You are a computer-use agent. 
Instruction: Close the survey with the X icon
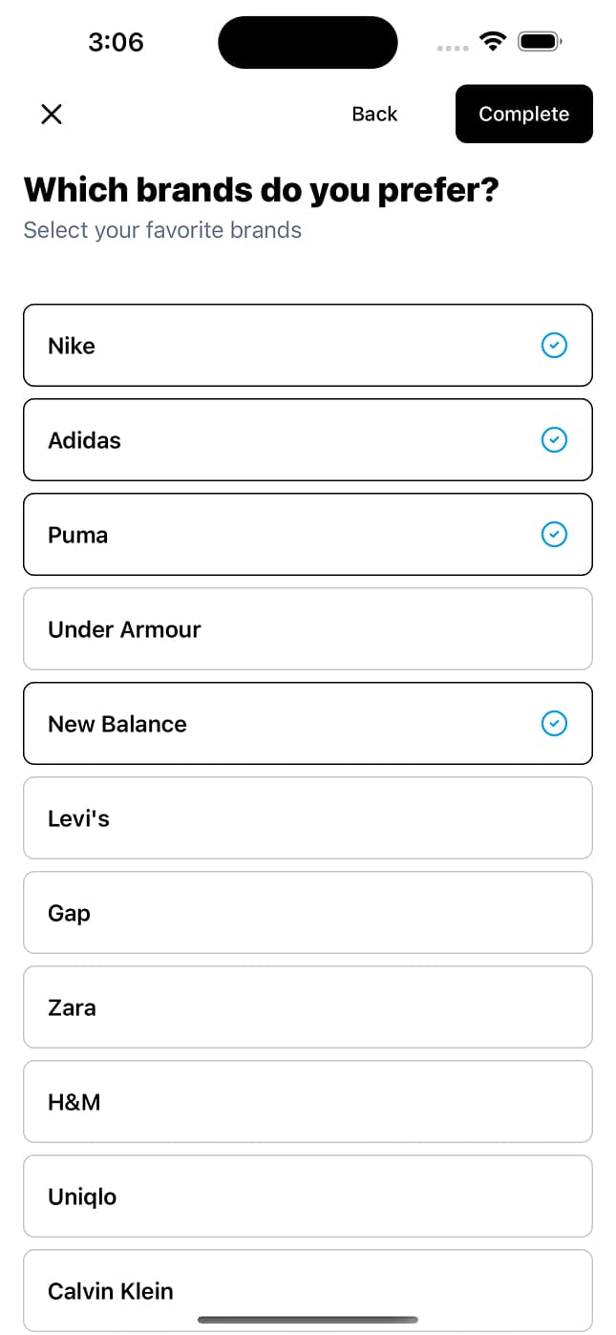coord(52,115)
